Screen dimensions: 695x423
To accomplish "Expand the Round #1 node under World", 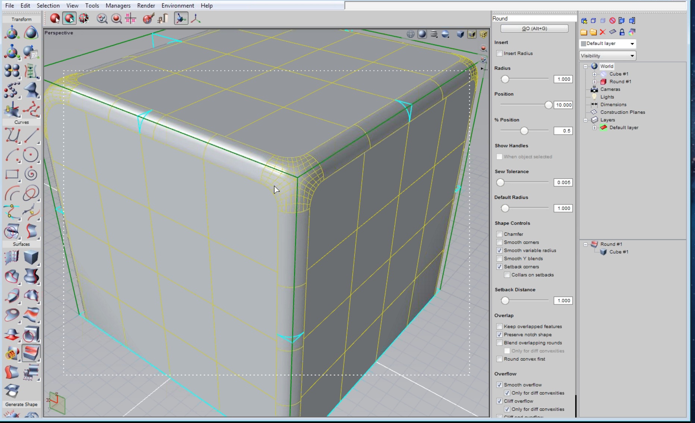I will click(594, 82).
